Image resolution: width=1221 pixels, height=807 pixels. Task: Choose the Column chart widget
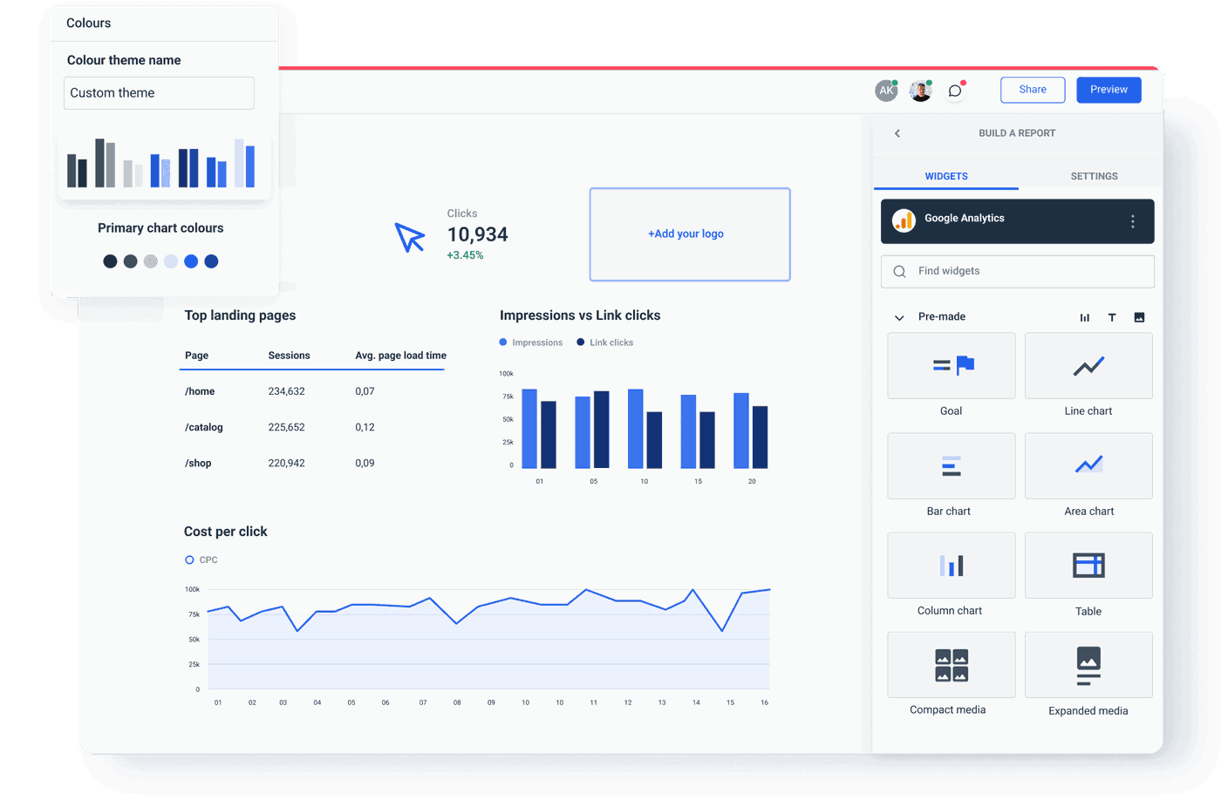951,565
